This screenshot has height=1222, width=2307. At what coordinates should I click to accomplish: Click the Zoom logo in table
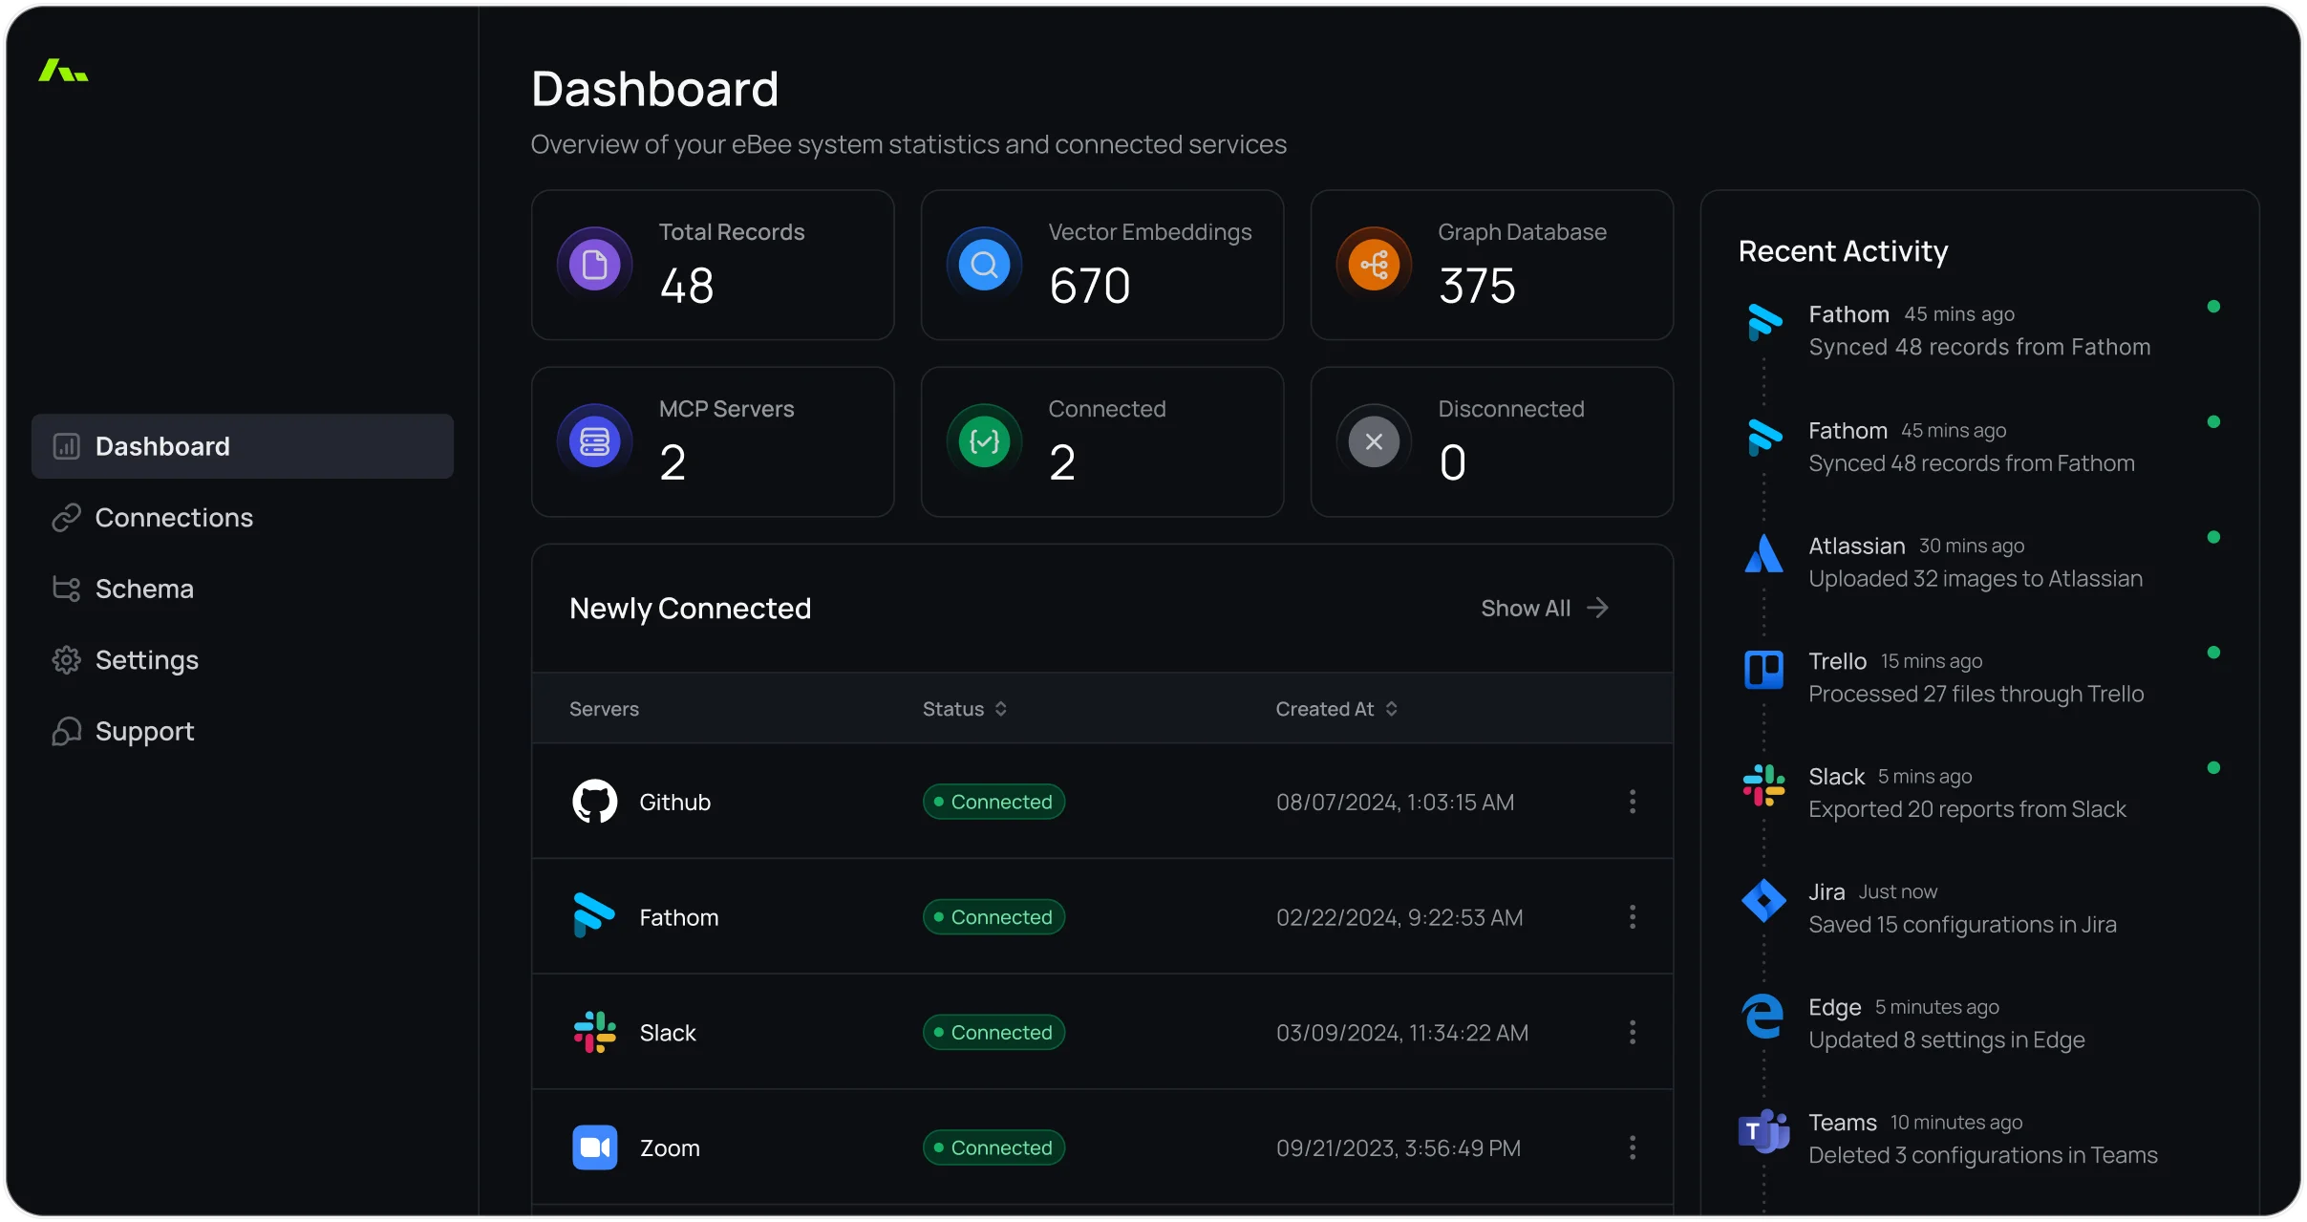595,1147
